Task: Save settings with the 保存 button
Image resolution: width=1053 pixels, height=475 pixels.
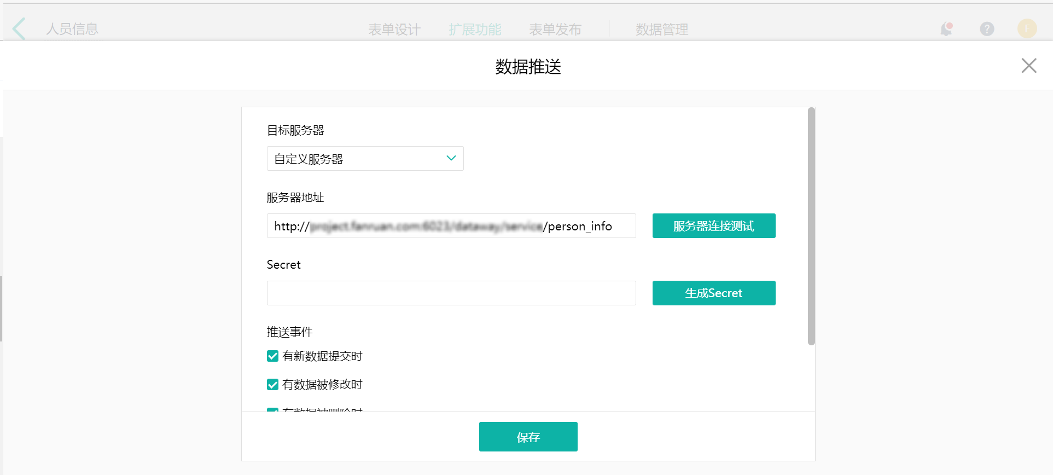Action: (x=528, y=437)
